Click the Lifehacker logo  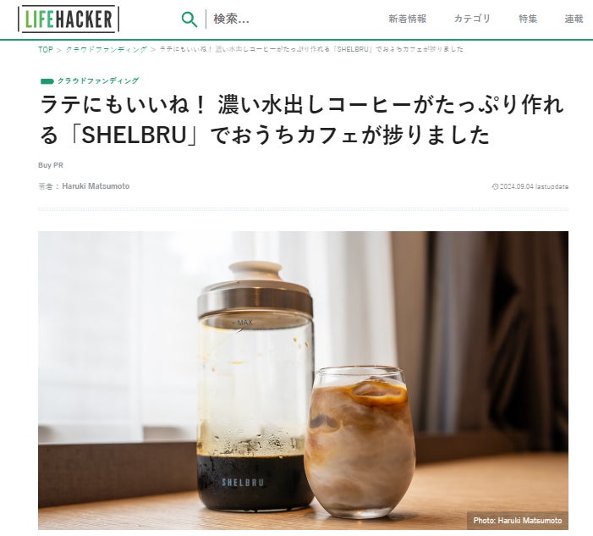[x=69, y=19]
